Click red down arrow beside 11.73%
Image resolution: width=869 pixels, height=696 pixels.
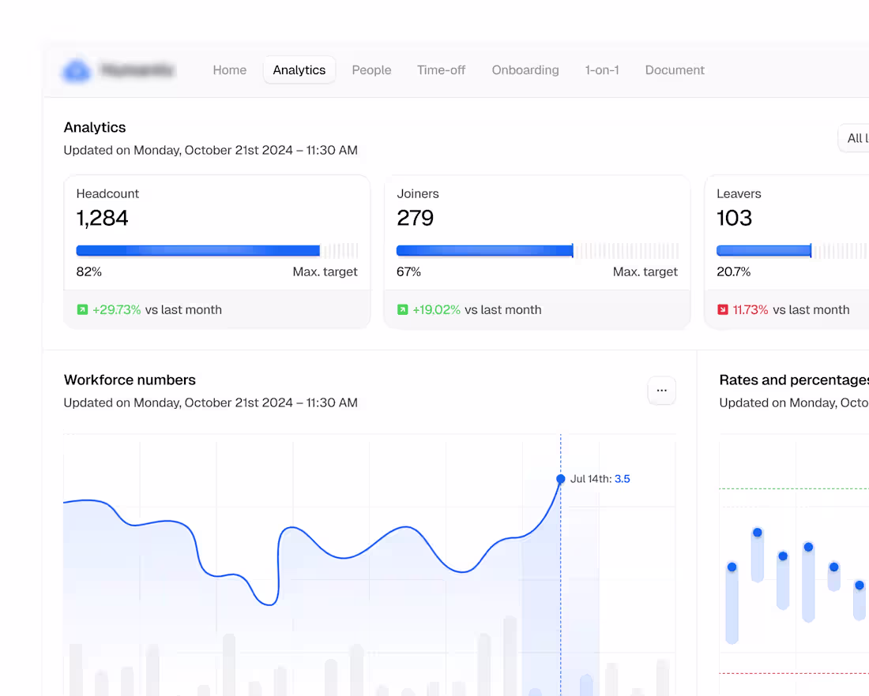(x=723, y=309)
